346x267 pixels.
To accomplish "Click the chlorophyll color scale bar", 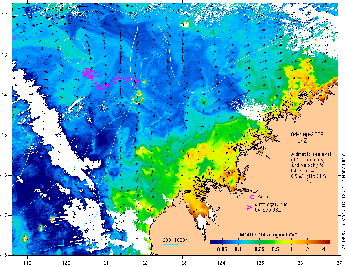I will [x=270, y=242].
